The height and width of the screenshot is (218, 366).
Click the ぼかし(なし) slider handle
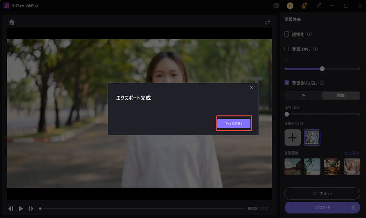[x=286, y=114]
